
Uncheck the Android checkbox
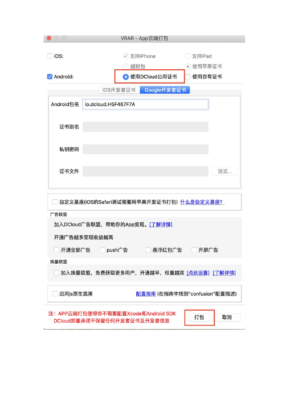pyautogui.click(x=50, y=77)
